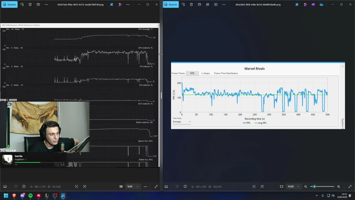The image size is (355, 200).
Task: Click the 592a3922 filename in right window
Action: [258, 4]
